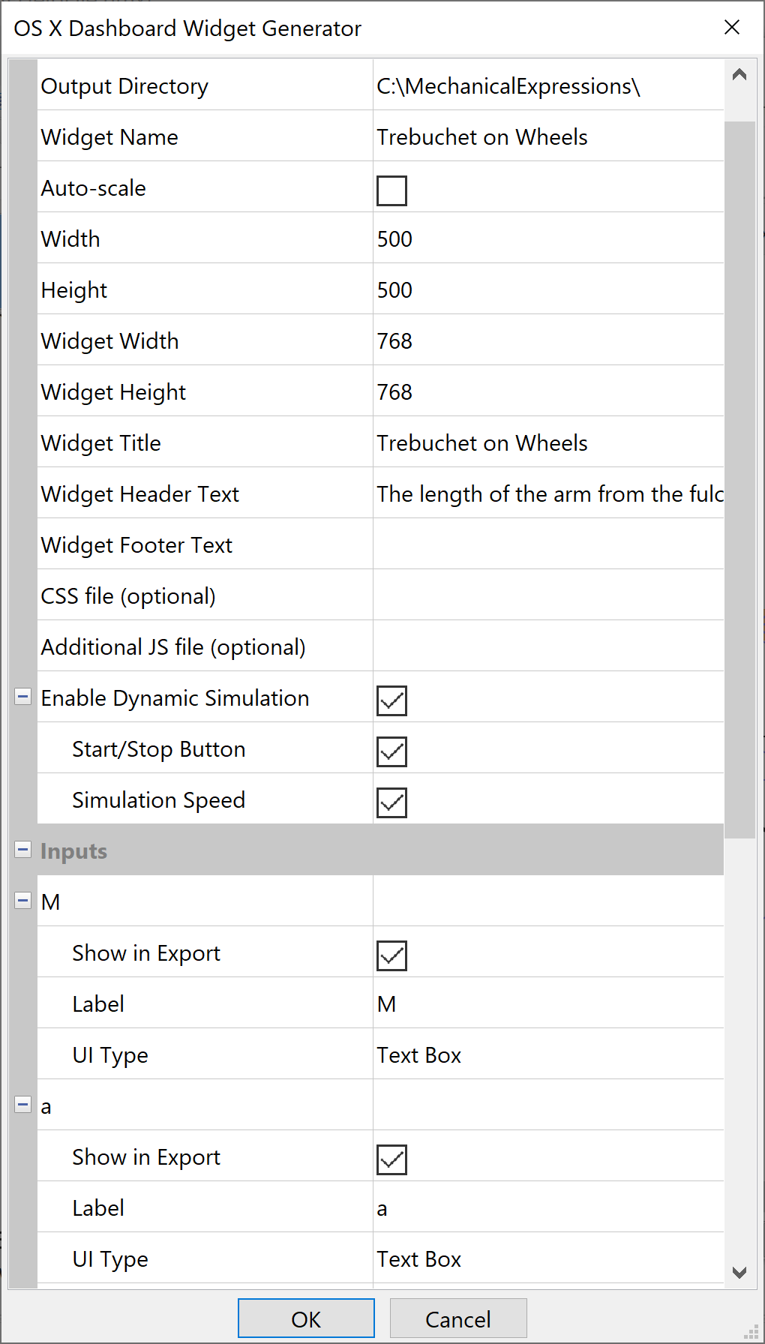Toggle Show in Export for input a
This screenshot has height=1344, width=765.
click(x=391, y=1159)
